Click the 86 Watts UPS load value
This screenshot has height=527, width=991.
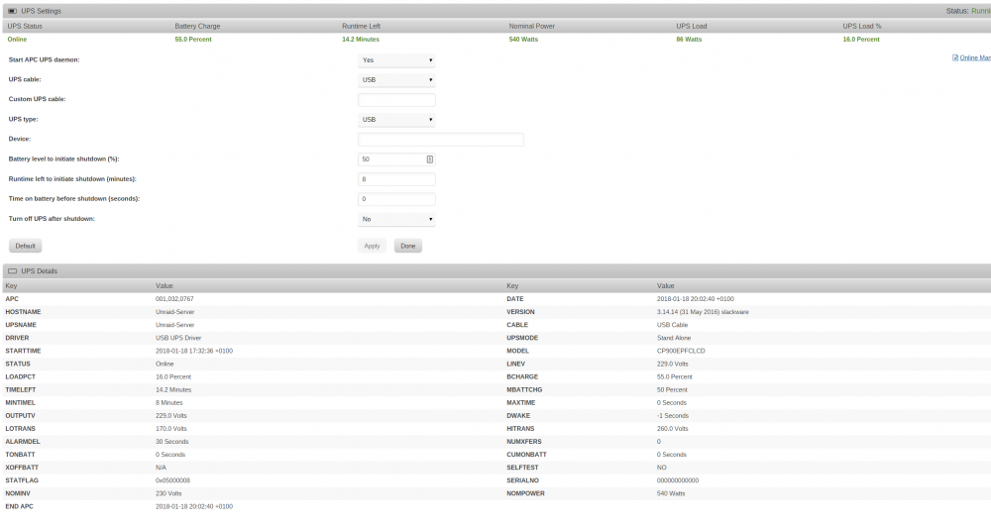689,40
